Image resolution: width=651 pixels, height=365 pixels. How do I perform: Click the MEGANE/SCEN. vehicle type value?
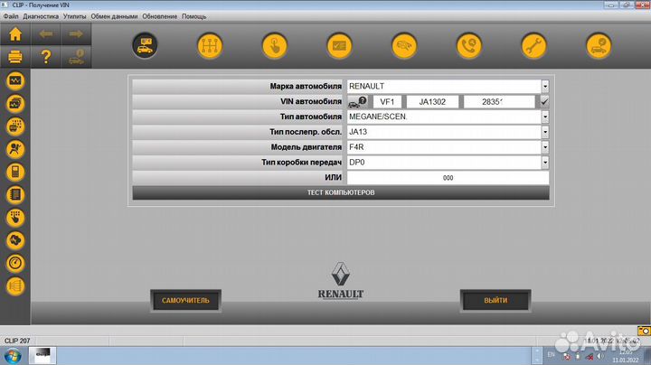coord(378,117)
